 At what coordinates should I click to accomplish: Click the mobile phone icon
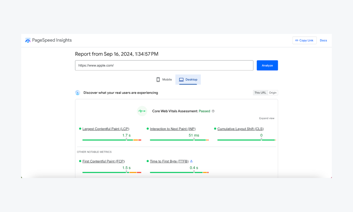pyautogui.click(x=158, y=79)
